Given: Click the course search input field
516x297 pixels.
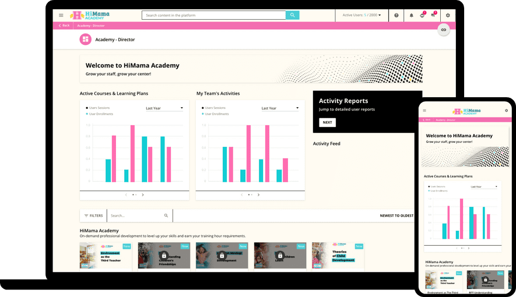Looking at the screenshot, I should (137, 215).
